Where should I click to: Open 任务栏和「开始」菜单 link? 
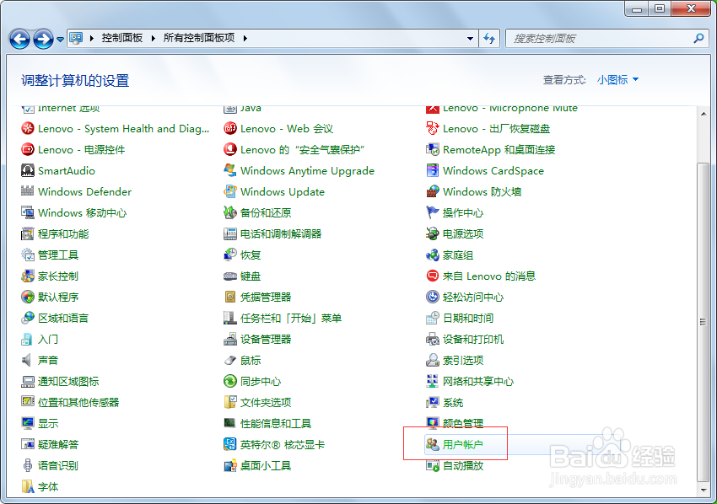tap(291, 318)
